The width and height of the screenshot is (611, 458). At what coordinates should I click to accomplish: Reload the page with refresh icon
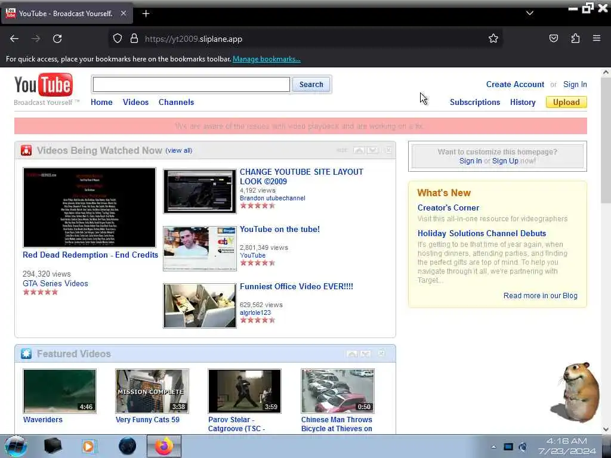(57, 39)
